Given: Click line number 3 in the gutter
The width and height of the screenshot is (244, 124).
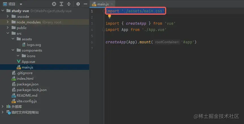Looking at the screenshot, I should click(92, 24).
